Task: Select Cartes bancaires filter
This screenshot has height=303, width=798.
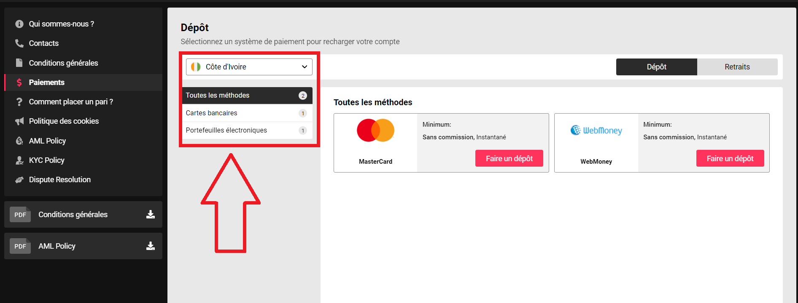Action: click(x=247, y=113)
